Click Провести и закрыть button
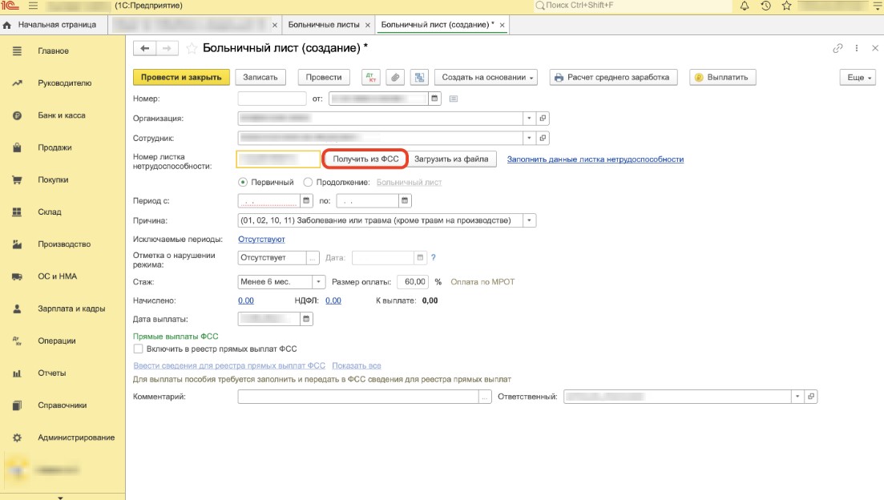 point(181,78)
